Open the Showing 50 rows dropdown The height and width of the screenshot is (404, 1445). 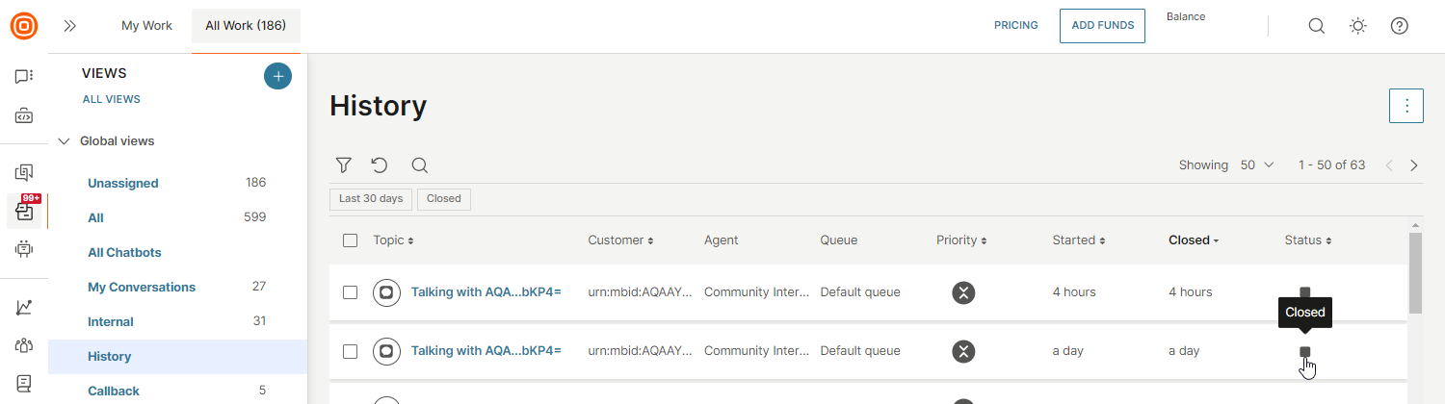point(1257,165)
